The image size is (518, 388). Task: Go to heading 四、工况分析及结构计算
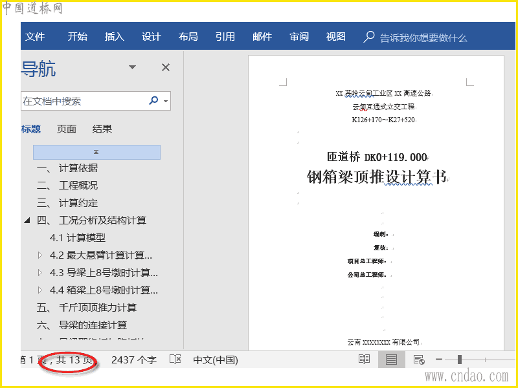point(91,221)
